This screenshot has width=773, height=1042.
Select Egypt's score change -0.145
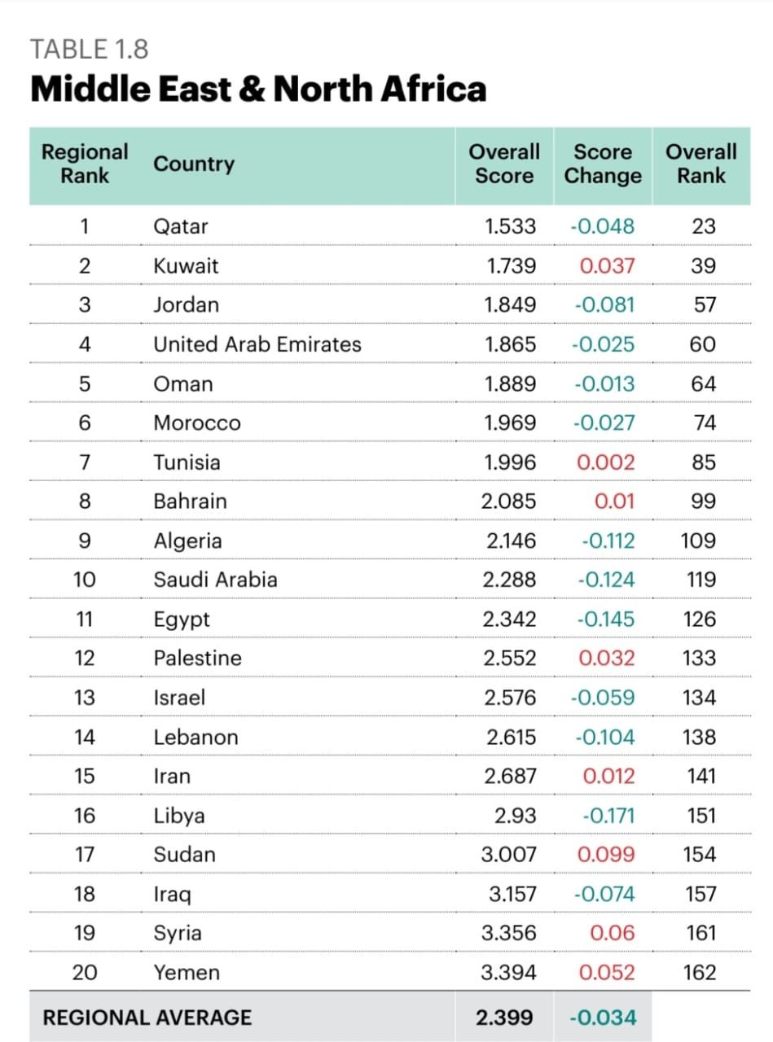[x=605, y=620]
